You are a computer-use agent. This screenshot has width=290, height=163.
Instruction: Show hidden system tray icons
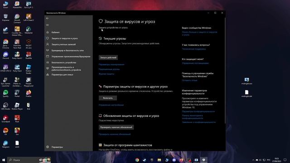(253, 160)
